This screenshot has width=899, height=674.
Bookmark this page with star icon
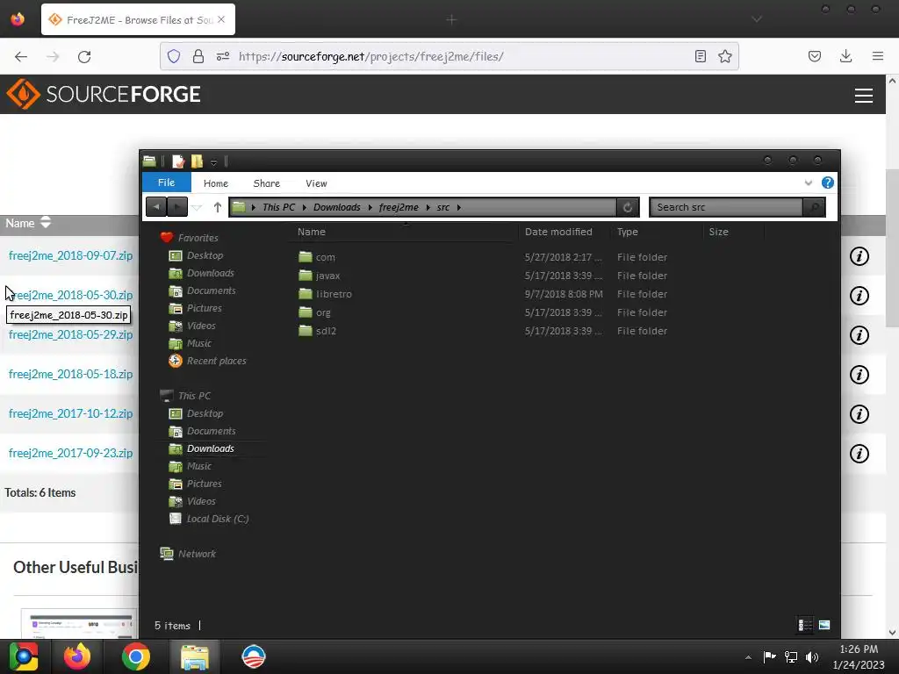point(724,56)
